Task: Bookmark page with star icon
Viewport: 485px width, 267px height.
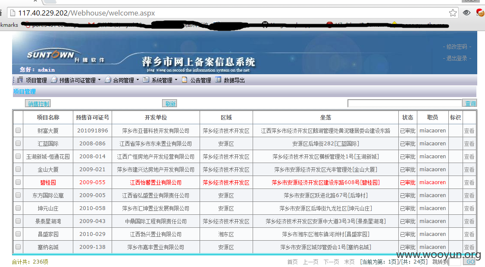Action: (453, 13)
